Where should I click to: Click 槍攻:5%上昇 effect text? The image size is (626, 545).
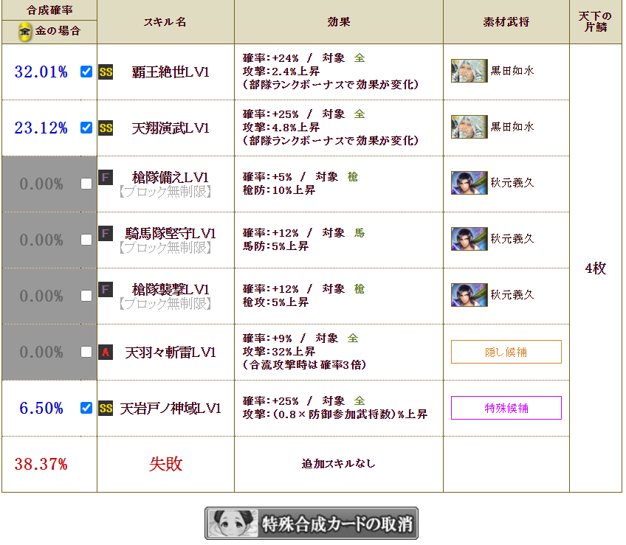pyautogui.click(x=275, y=302)
